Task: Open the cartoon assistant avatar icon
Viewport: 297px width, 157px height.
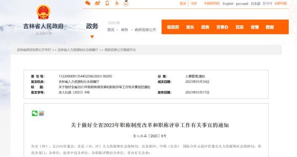Action: pos(126,3)
